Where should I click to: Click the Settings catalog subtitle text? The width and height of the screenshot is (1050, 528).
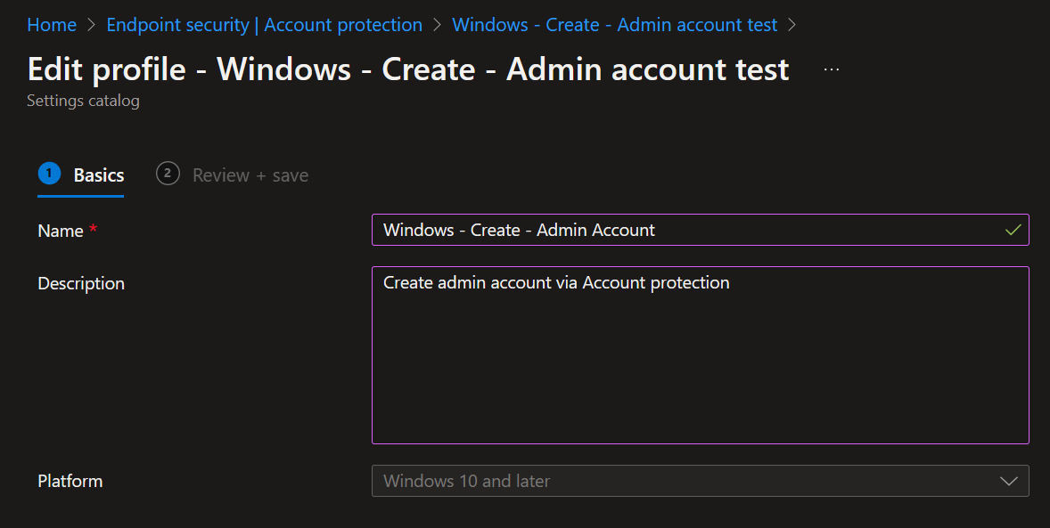(83, 101)
